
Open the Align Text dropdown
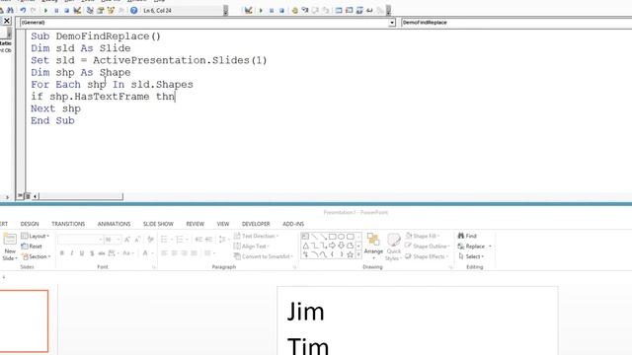pos(252,246)
